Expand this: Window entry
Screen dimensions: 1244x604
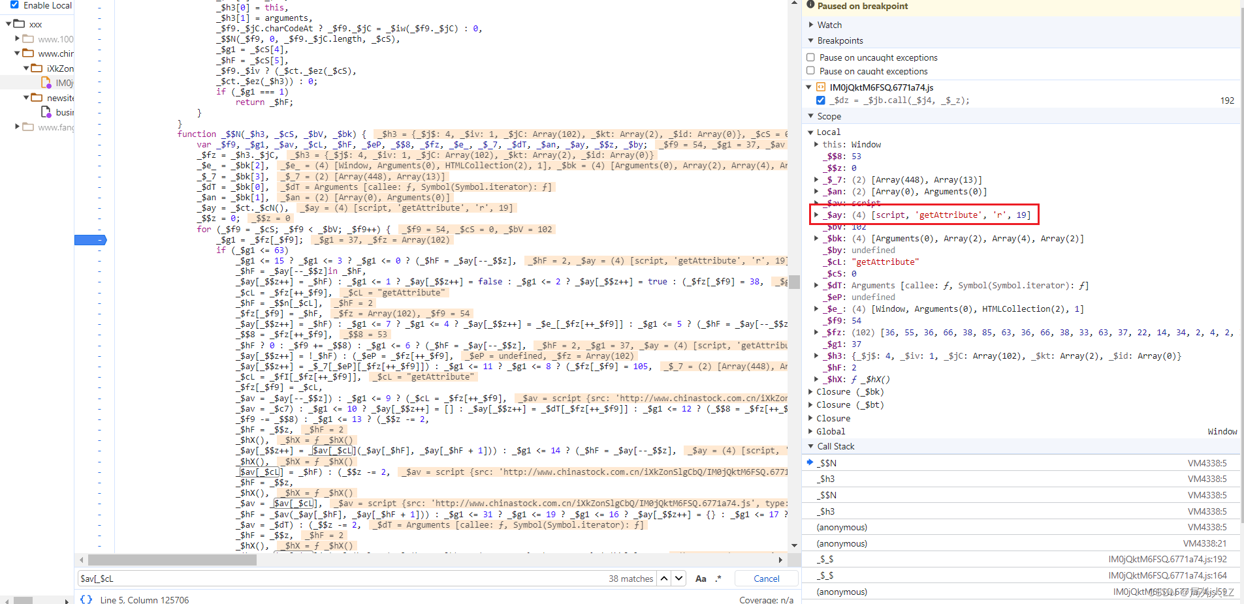coord(816,144)
